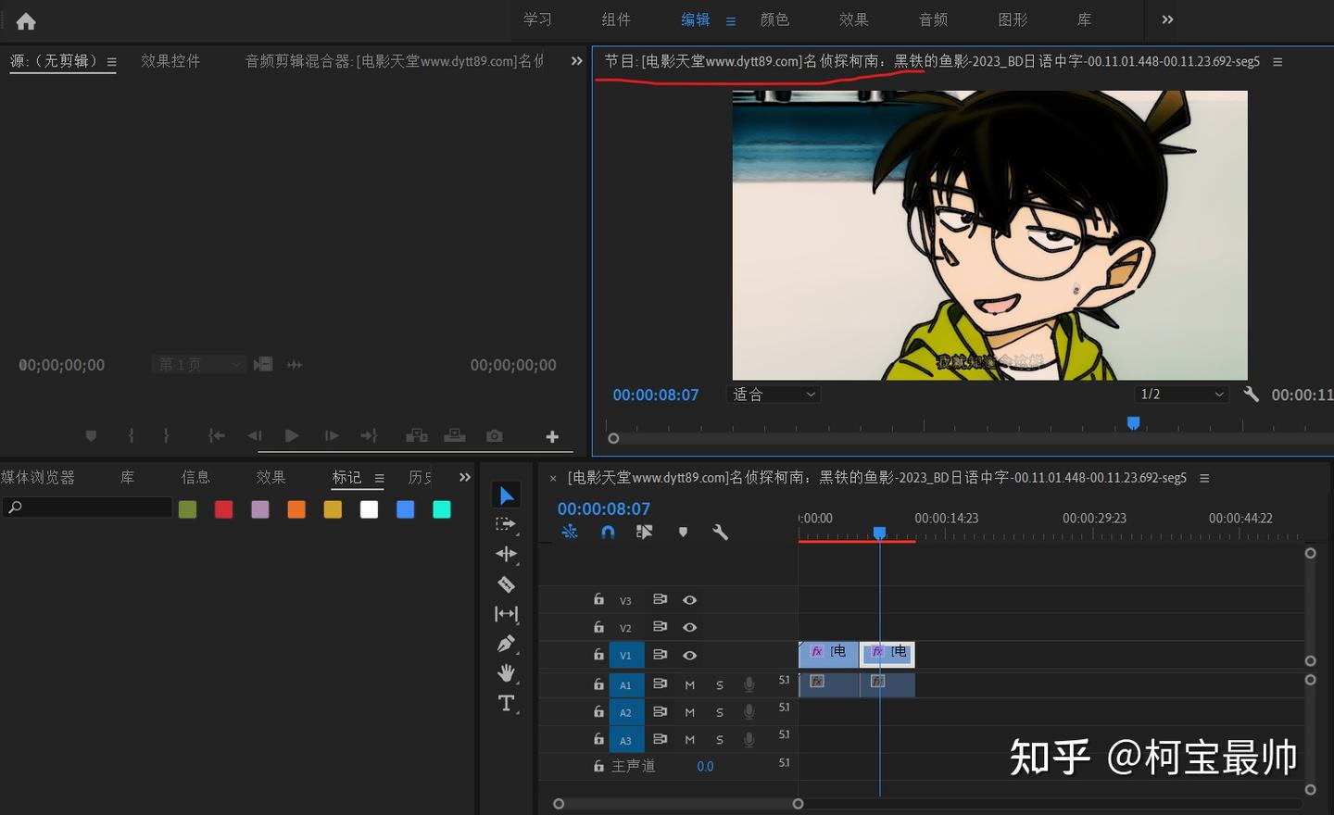The image size is (1334, 815).
Task: Open 信息 panel tab
Action: coord(195,477)
